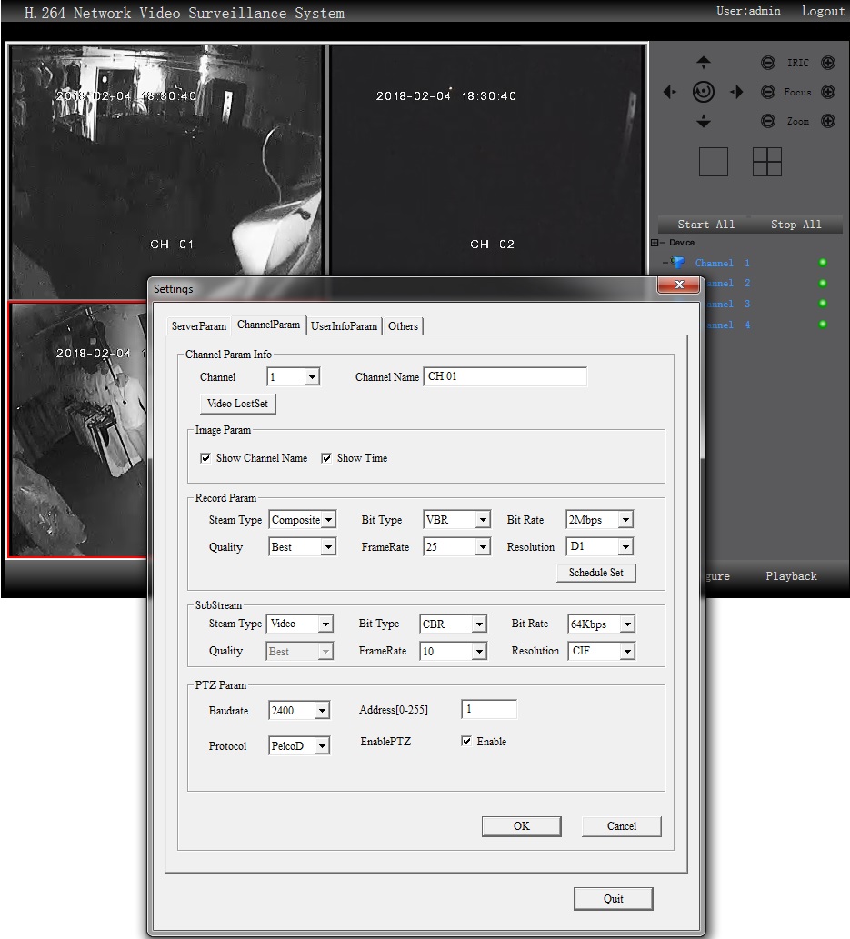The width and height of the screenshot is (850, 939).
Task: Click the PTZ pan left arrow
Action: (x=670, y=92)
